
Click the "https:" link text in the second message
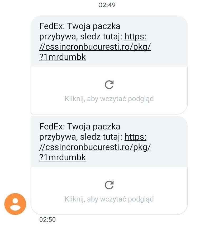[135, 137]
